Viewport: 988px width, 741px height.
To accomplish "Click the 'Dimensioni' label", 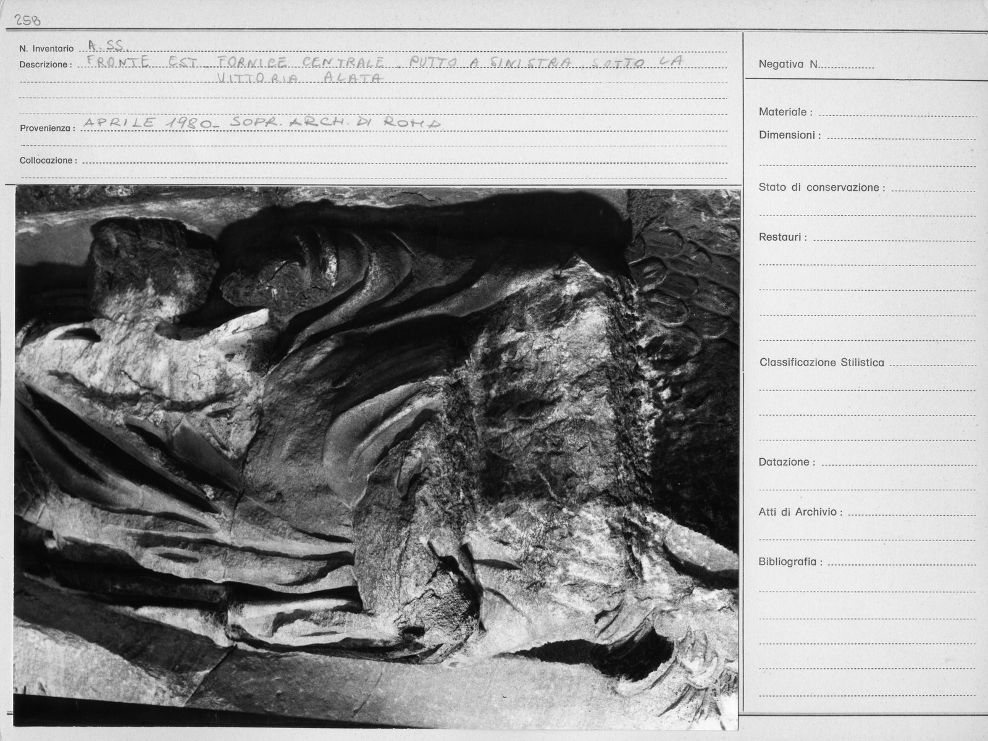I will [x=790, y=135].
